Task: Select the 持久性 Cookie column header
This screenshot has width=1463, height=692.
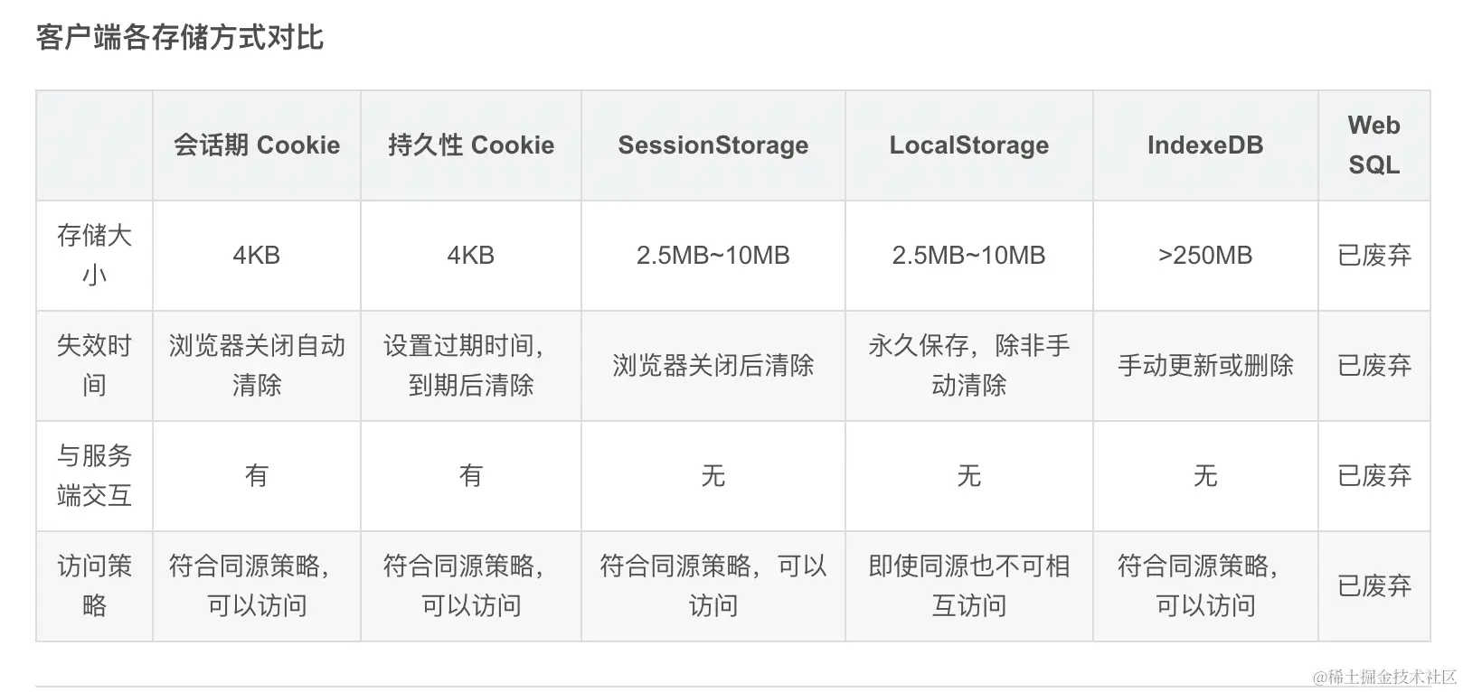Action: 471,145
